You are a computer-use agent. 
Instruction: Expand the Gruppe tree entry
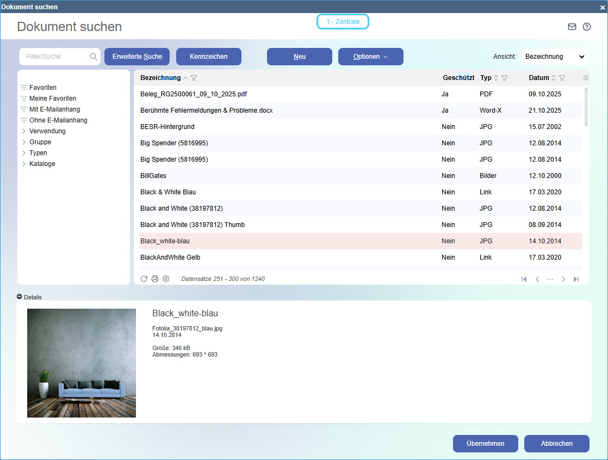pos(24,142)
